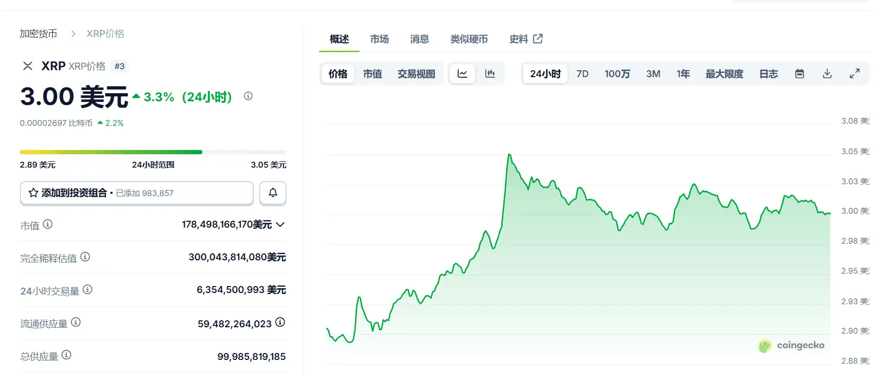Select 7D time range
875x376 pixels.
coord(583,74)
